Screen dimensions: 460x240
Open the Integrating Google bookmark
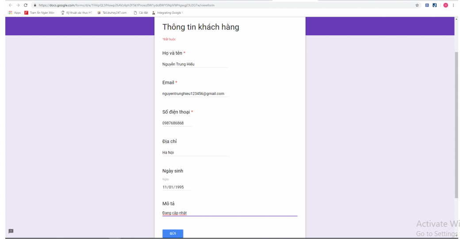click(168, 13)
